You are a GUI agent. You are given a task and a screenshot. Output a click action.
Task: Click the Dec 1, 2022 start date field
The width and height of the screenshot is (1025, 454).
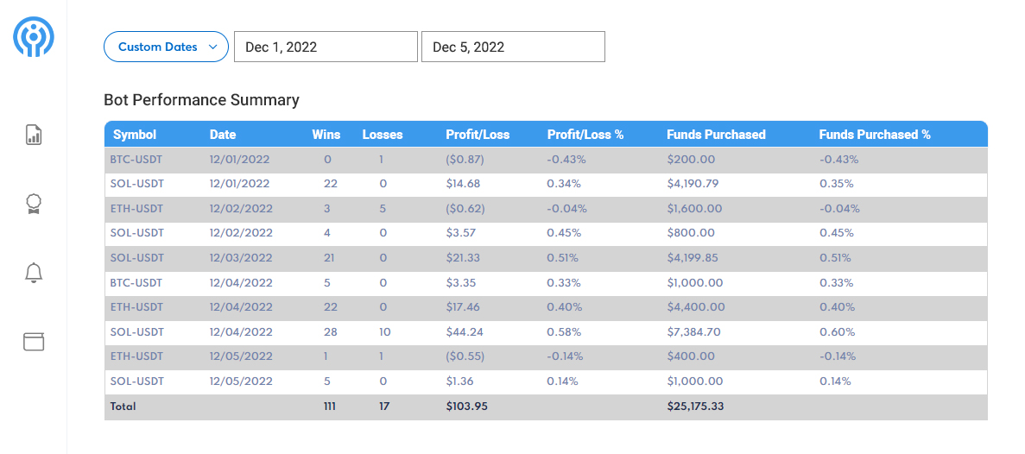[326, 47]
